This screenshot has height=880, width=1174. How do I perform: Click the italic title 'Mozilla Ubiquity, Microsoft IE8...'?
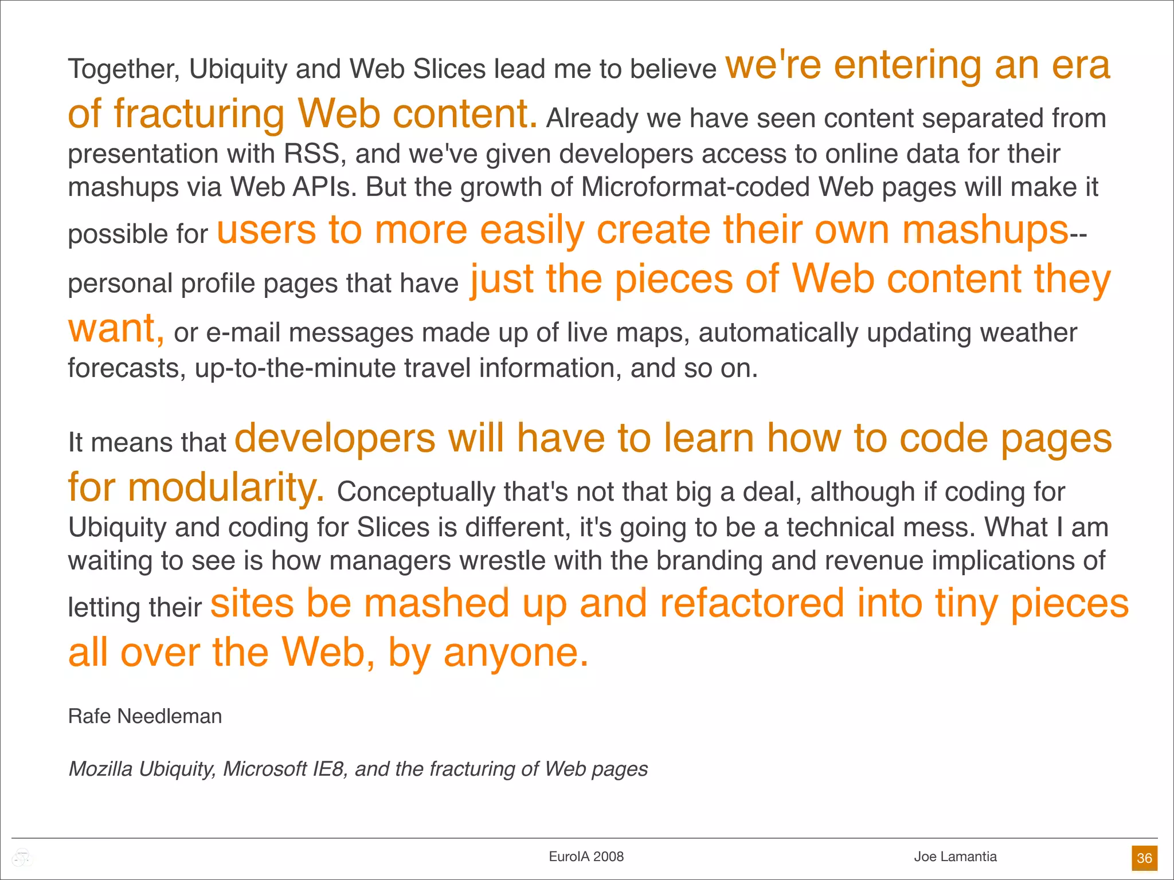pos(358,769)
